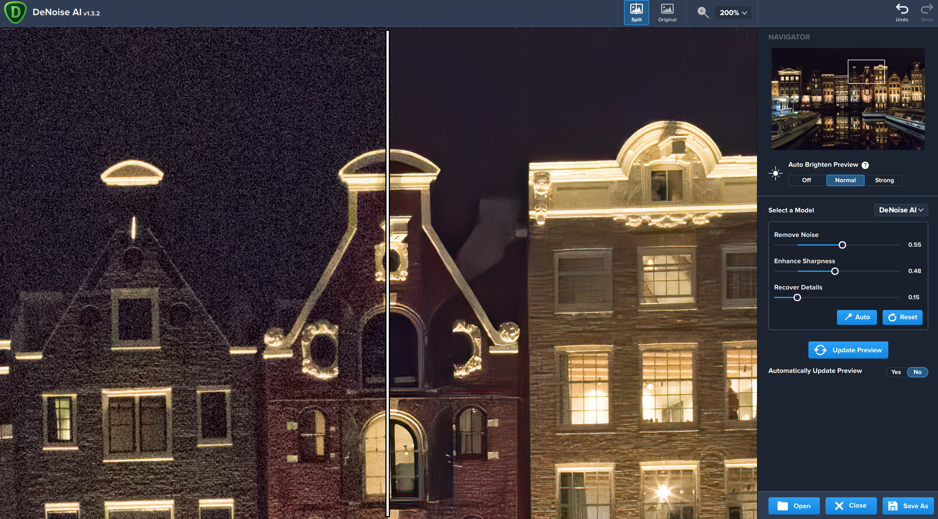Click the Remove Noise slider handle
The width and height of the screenshot is (938, 519).
click(842, 245)
